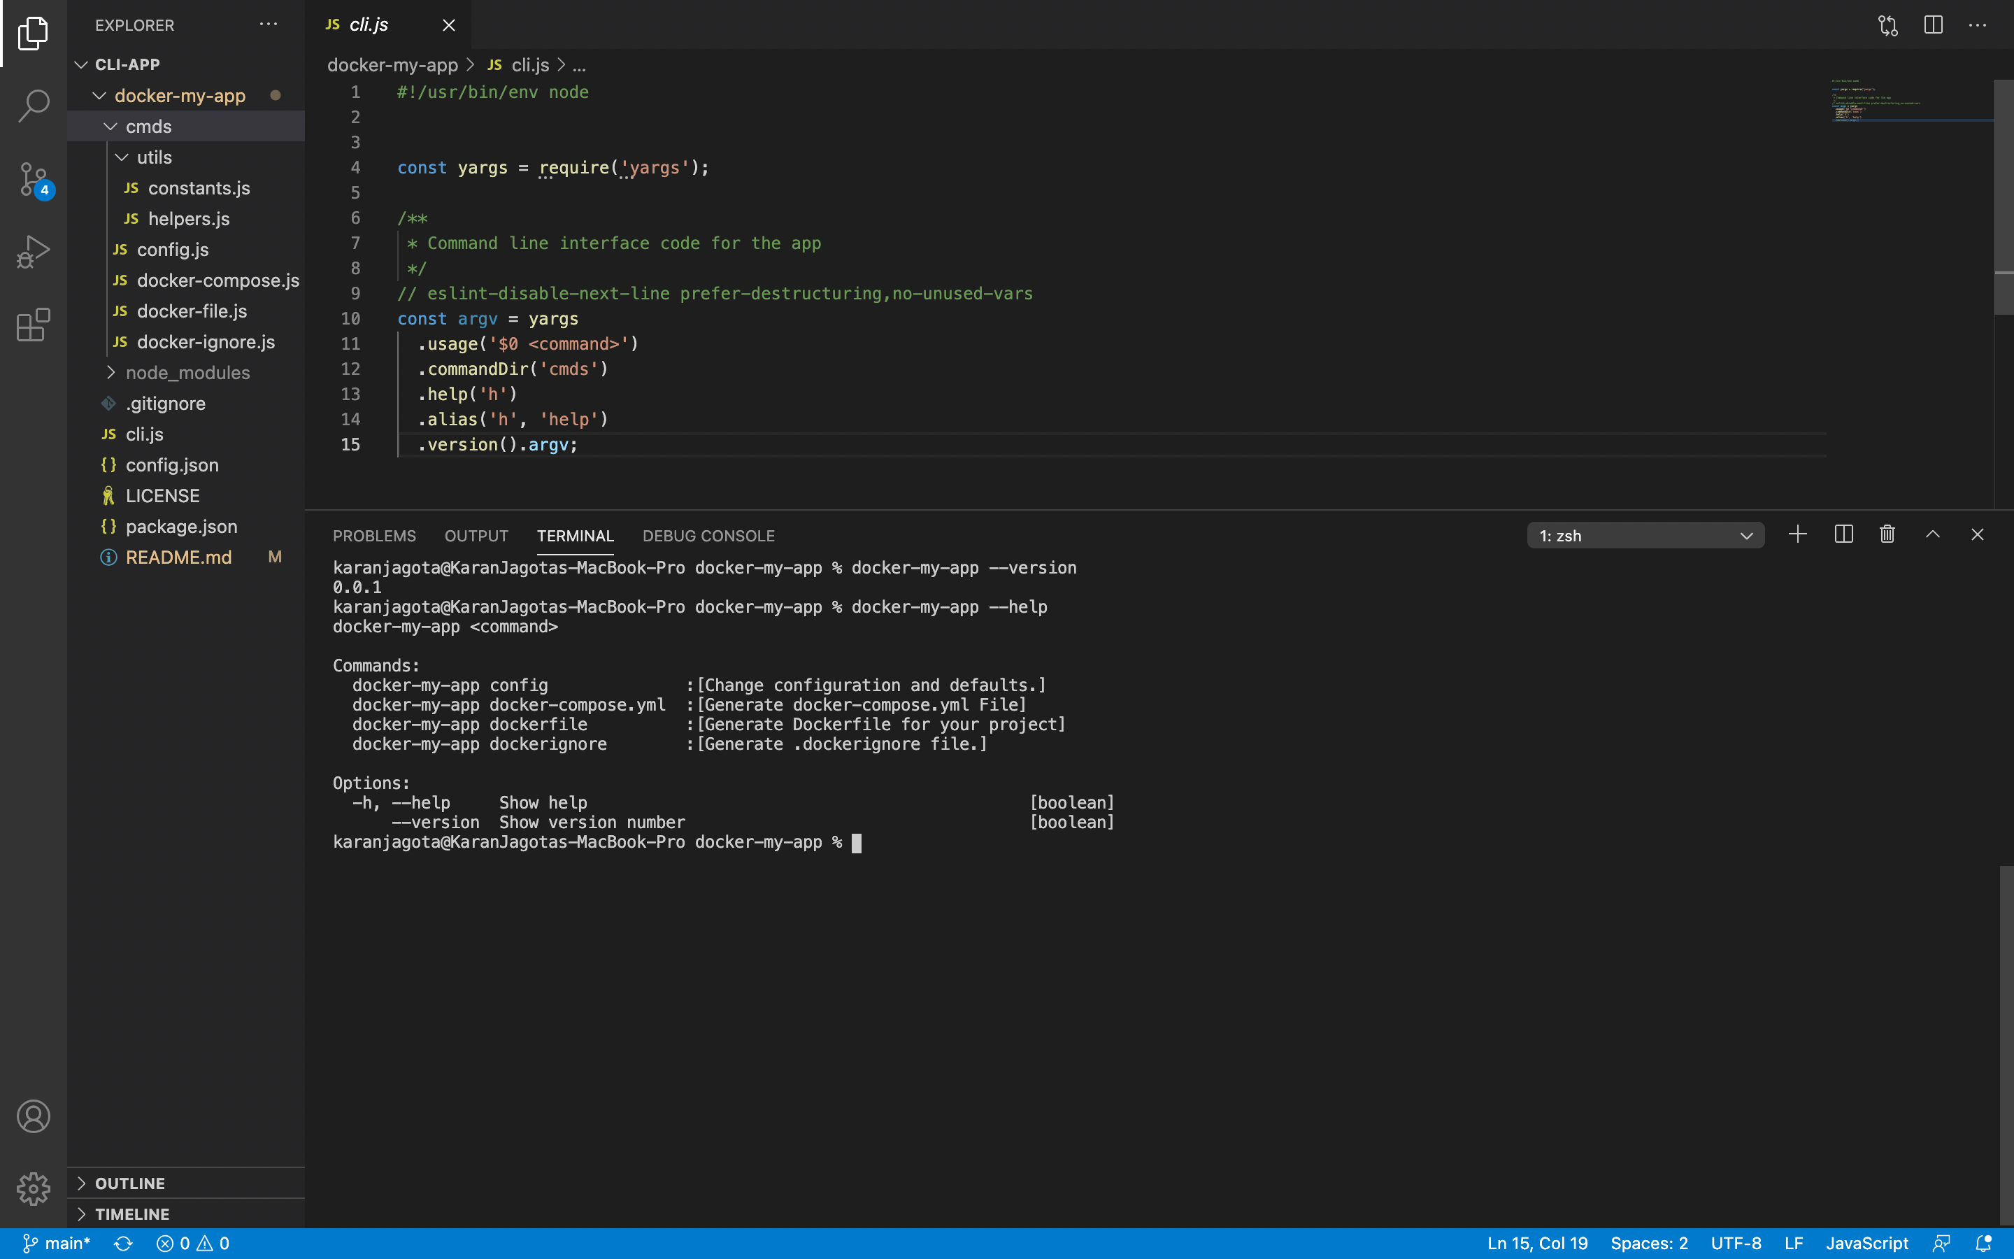Add a new terminal with plus
The height and width of the screenshot is (1259, 2014).
tap(1797, 534)
